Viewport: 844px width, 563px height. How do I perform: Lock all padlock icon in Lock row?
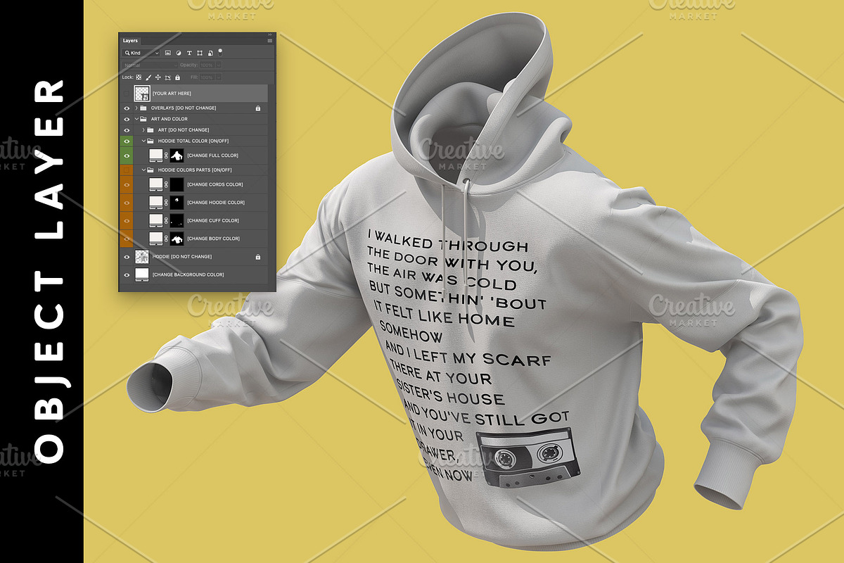pyautogui.click(x=177, y=77)
